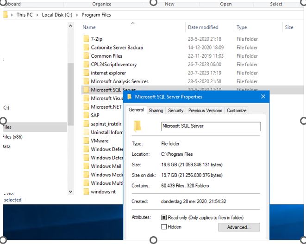
Task: Click the SAP folder icon
Action: (86, 115)
